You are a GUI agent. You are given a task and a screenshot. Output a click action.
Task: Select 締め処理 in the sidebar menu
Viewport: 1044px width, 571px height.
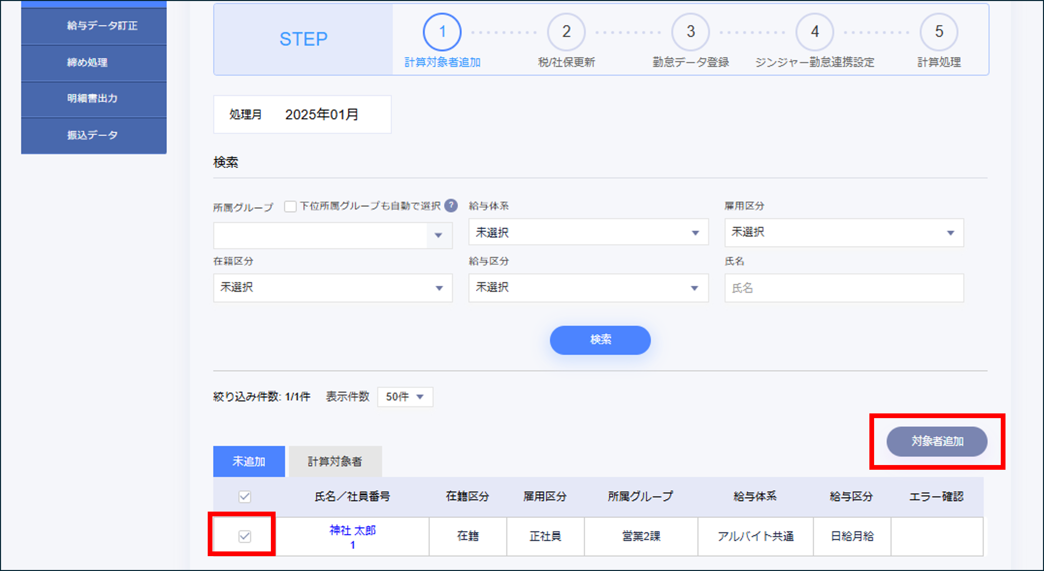pyautogui.click(x=93, y=62)
